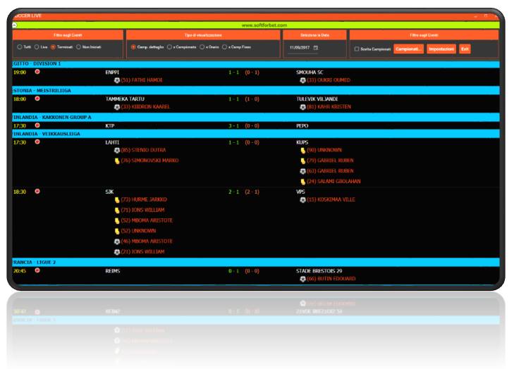Select the Non Iniziati filter
This screenshot has height=369, width=514.
coord(78,47)
